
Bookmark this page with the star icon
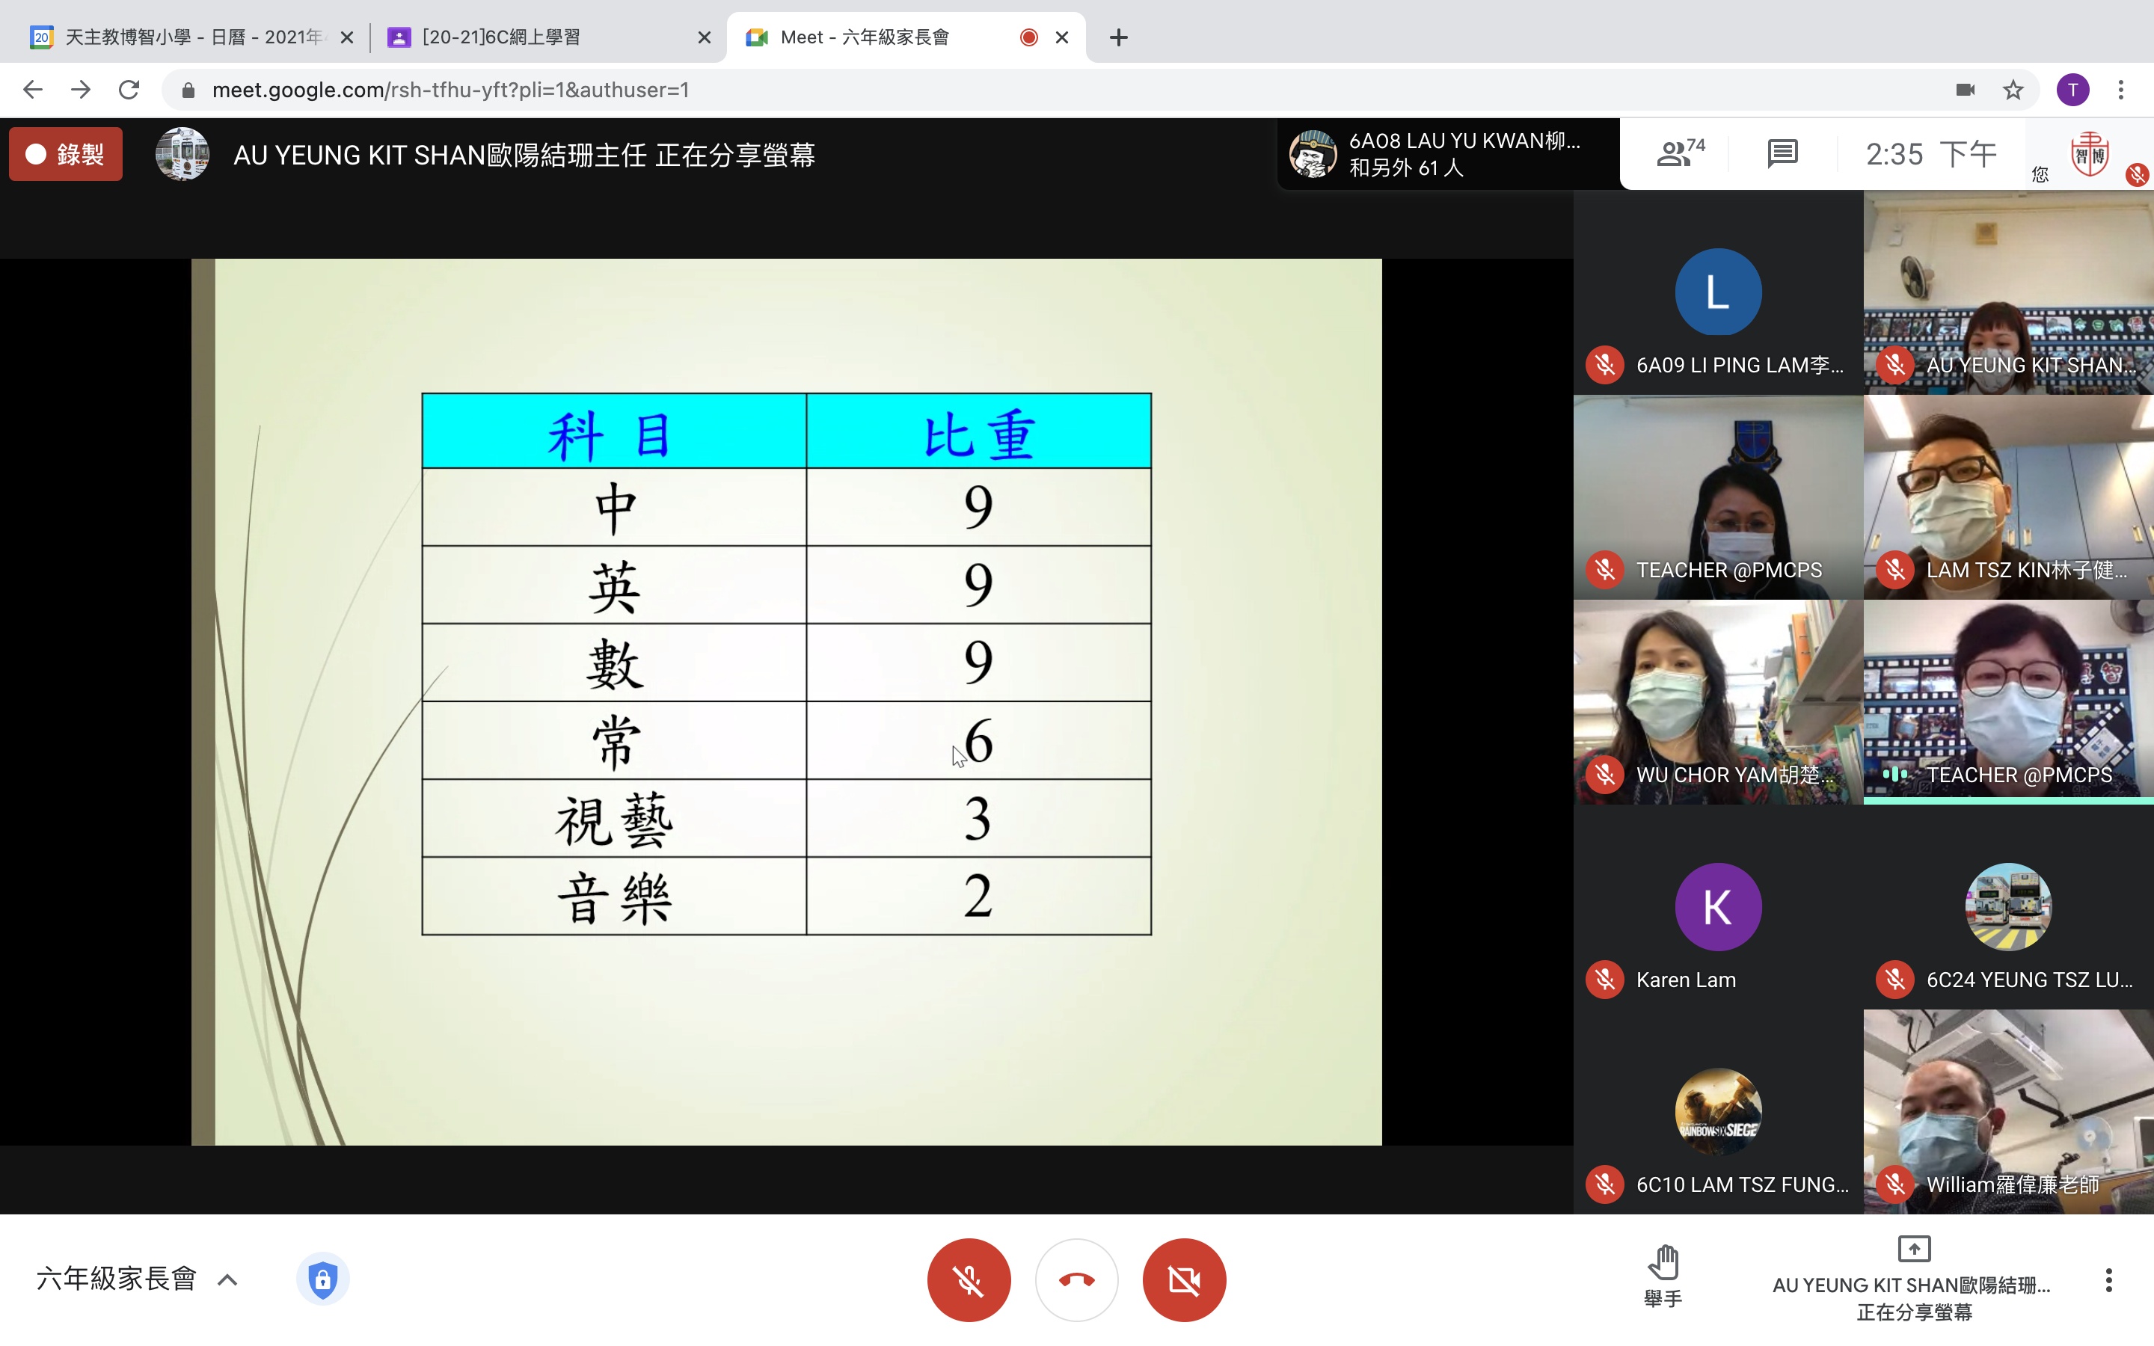click(x=2013, y=90)
